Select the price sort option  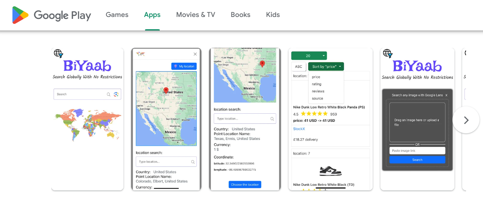(x=316, y=77)
